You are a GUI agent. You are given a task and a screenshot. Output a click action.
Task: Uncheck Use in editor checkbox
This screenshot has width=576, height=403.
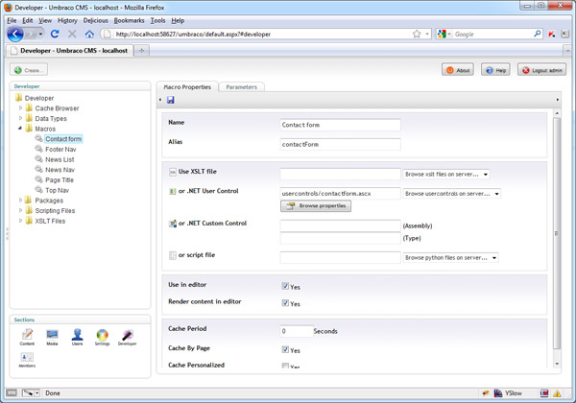pos(285,286)
